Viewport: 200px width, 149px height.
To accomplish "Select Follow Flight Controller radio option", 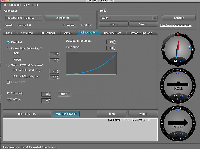I will tap(8, 48).
